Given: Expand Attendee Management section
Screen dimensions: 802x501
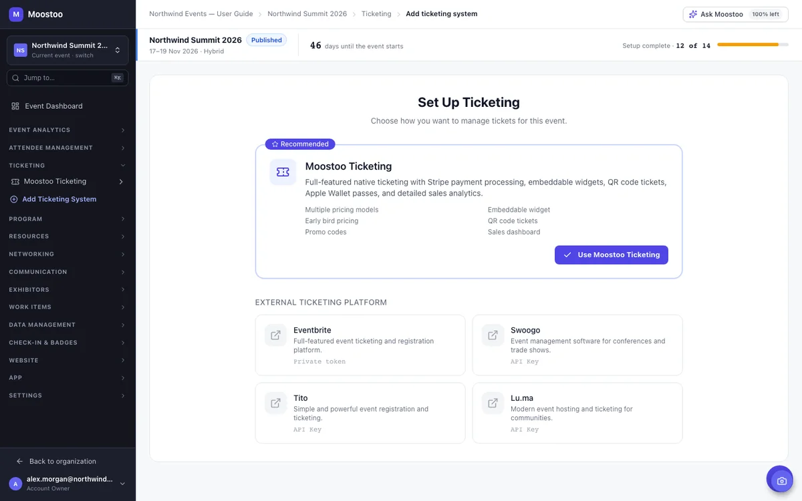Looking at the screenshot, I should [x=68, y=148].
